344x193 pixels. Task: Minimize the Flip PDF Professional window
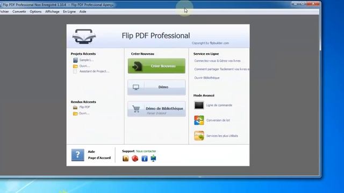(x=295, y=4)
